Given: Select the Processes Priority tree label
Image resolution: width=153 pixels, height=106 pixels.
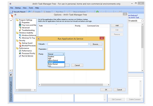Looking at the screenshot, I should pos(28,53).
